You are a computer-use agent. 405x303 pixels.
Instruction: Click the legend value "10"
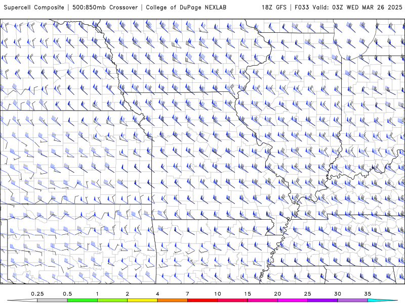[x=217, y=294]
